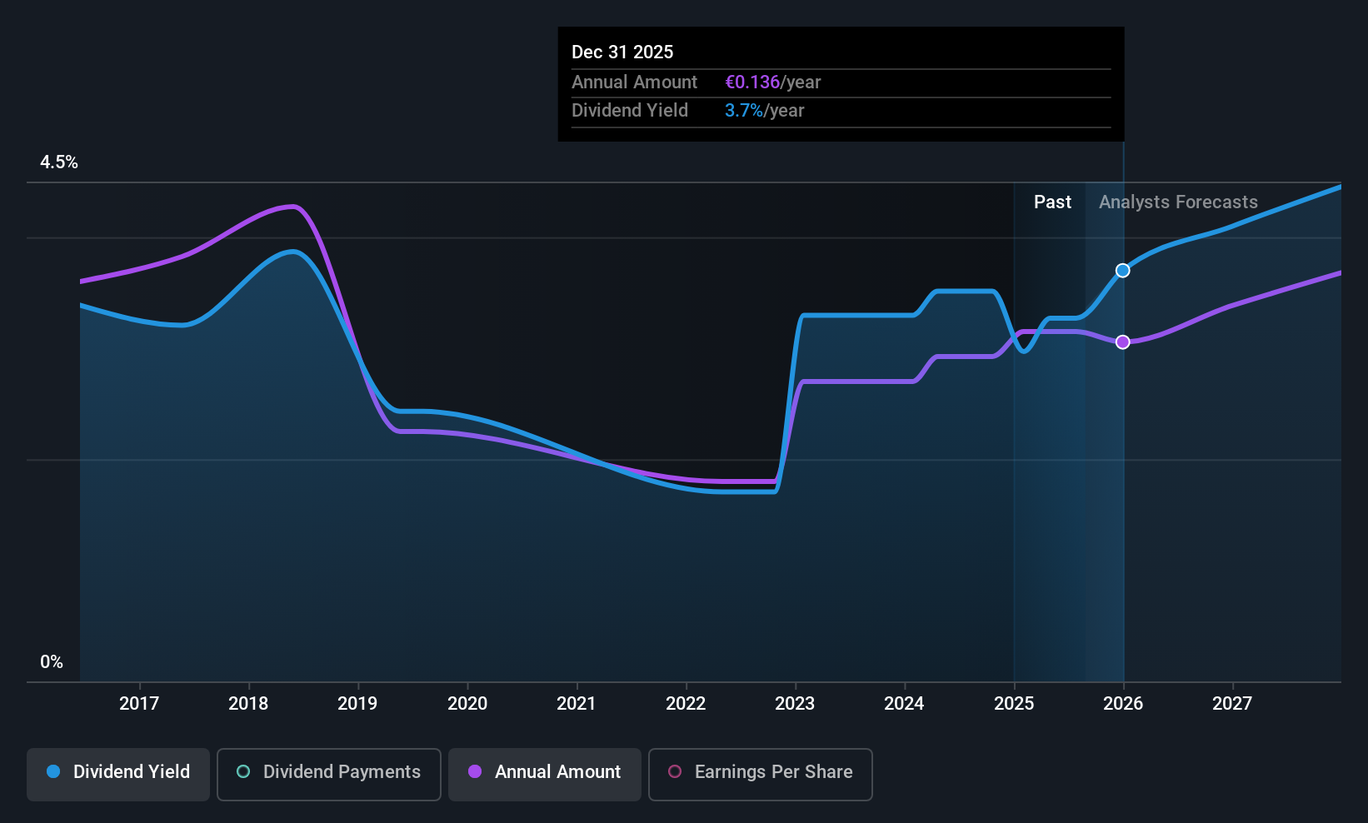This screenshot has height=823, width=1368.
Task: Click the purple Annual Amount legend dot
Action: 475,771
